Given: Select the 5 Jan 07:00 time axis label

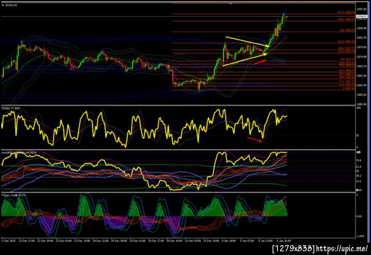Looking at the screenshot, I should tap(247, 241).
